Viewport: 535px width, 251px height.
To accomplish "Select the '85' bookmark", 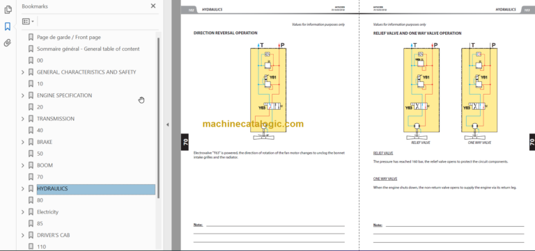I will [x=40, y=223].
